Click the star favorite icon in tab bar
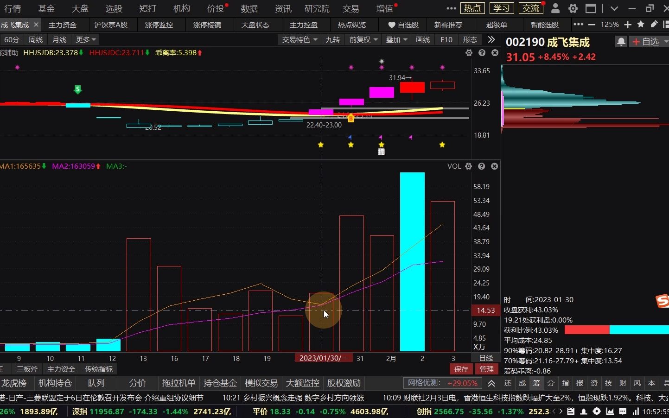The height and width of the screenshot is (418, 669). pos(641,24)
